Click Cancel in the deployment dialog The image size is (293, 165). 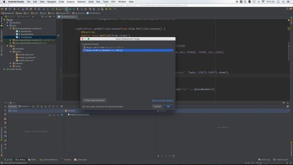coord(157,106)
